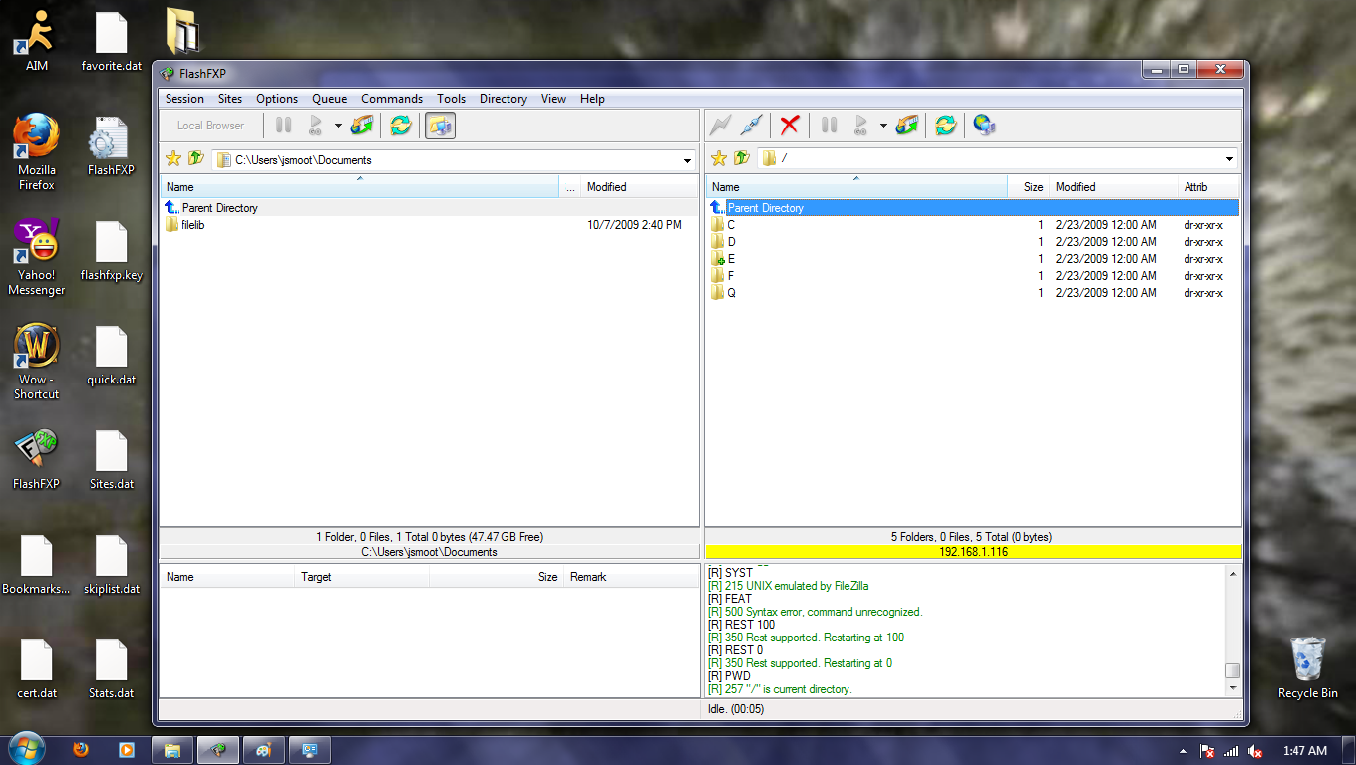Screen dimensions: 1356x765
Task: Toggle the switch-to-FTP-browser icon in local toolbar
Action: pos(440,126)
